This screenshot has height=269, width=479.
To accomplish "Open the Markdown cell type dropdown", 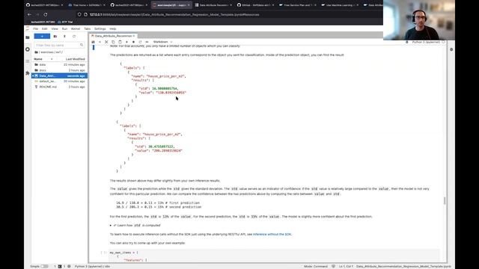I will coord(162,42).
